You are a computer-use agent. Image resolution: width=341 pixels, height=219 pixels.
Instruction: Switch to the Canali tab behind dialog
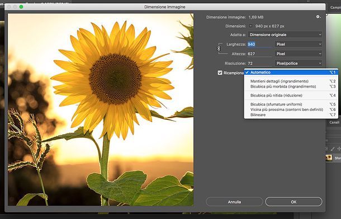pyautogui.click(x=334, y=122)
